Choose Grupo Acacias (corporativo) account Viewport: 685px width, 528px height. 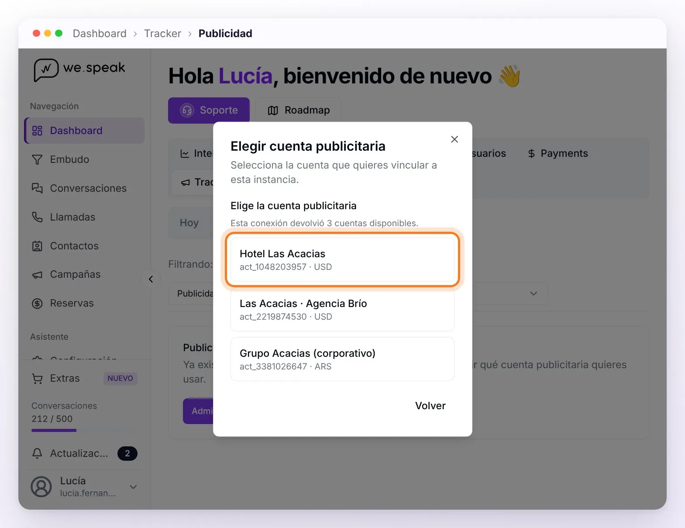point(342,359)
